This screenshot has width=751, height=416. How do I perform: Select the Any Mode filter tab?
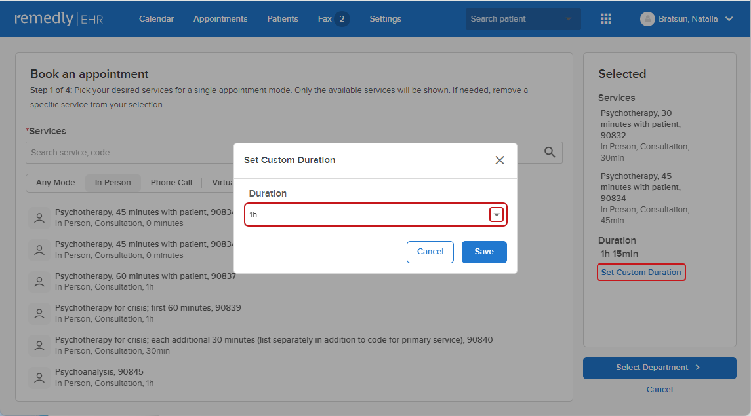(56, 183)
